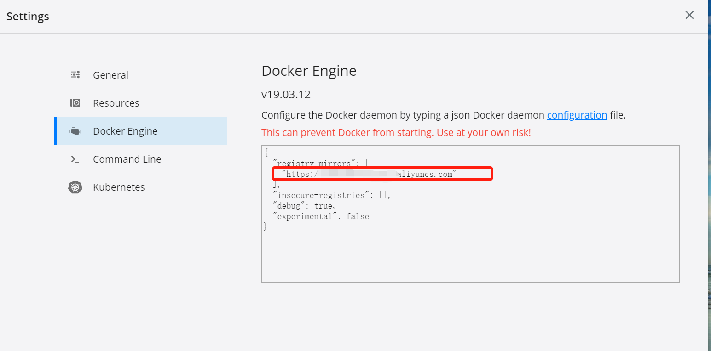Switch to the Resources section label
The width and height of the screenshot is (711, 351).
tap(116, 103)
